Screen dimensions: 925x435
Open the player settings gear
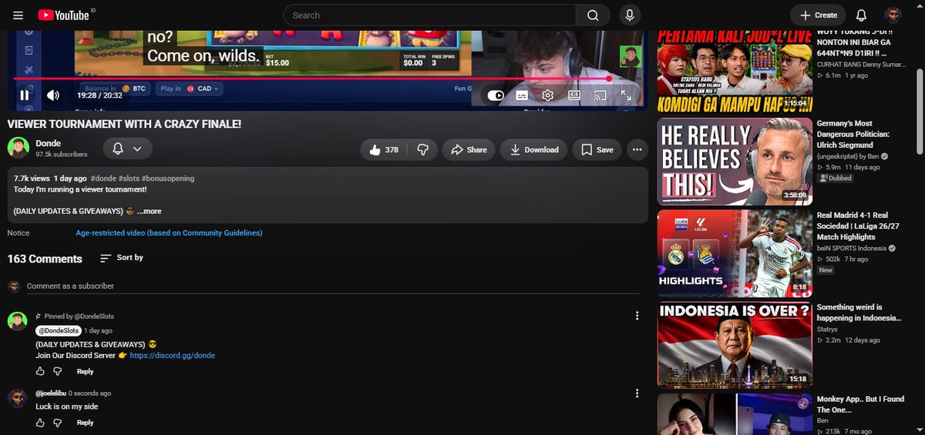(x=548, y=95)
